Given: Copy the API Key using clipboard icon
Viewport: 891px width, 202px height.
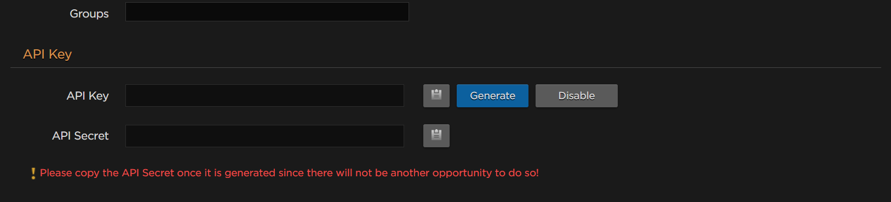Looking at the screenshot, I should tap(436, 95).
